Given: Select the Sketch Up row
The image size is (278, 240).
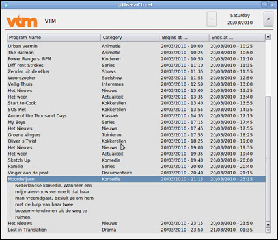Looking at the screenshot, I should tap(136, 160).
